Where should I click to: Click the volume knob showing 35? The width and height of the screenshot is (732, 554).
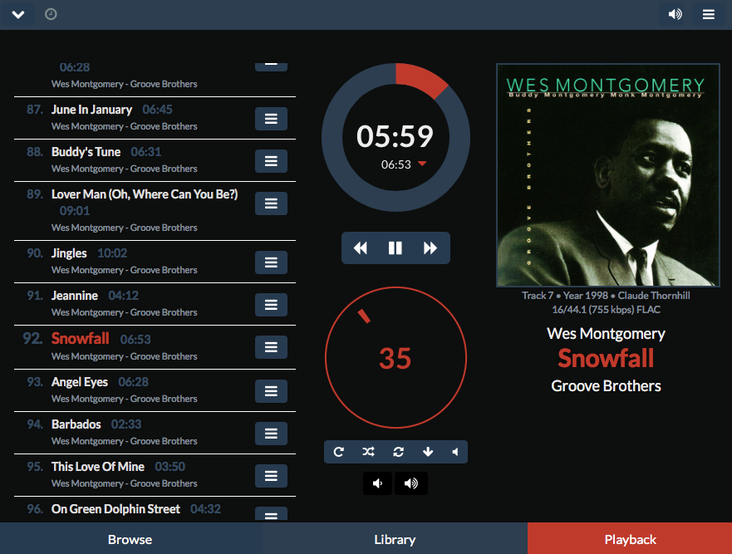(x=395, y=357)
